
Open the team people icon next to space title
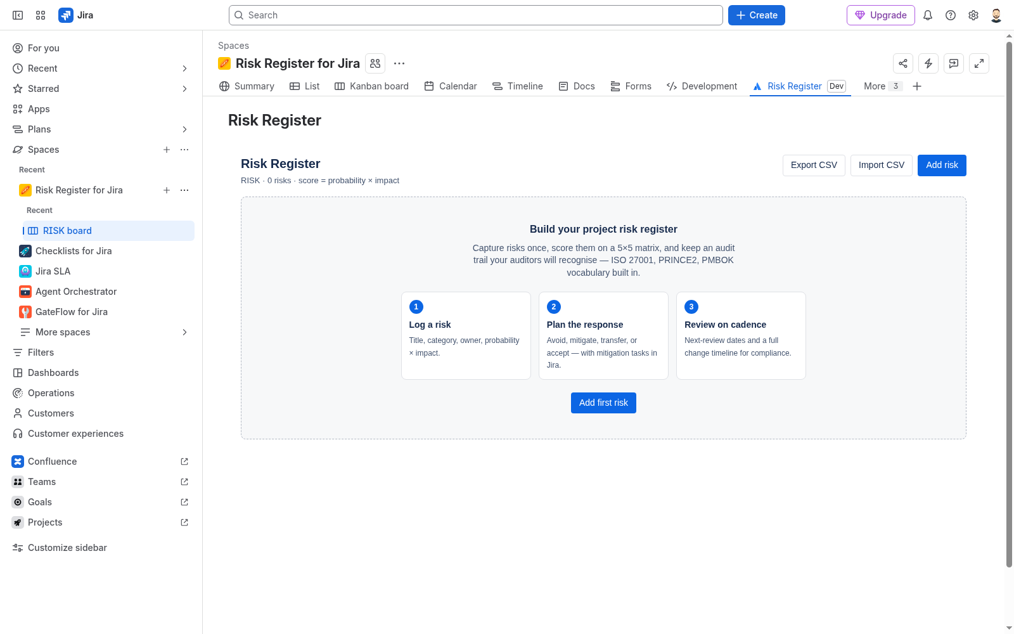375,63
